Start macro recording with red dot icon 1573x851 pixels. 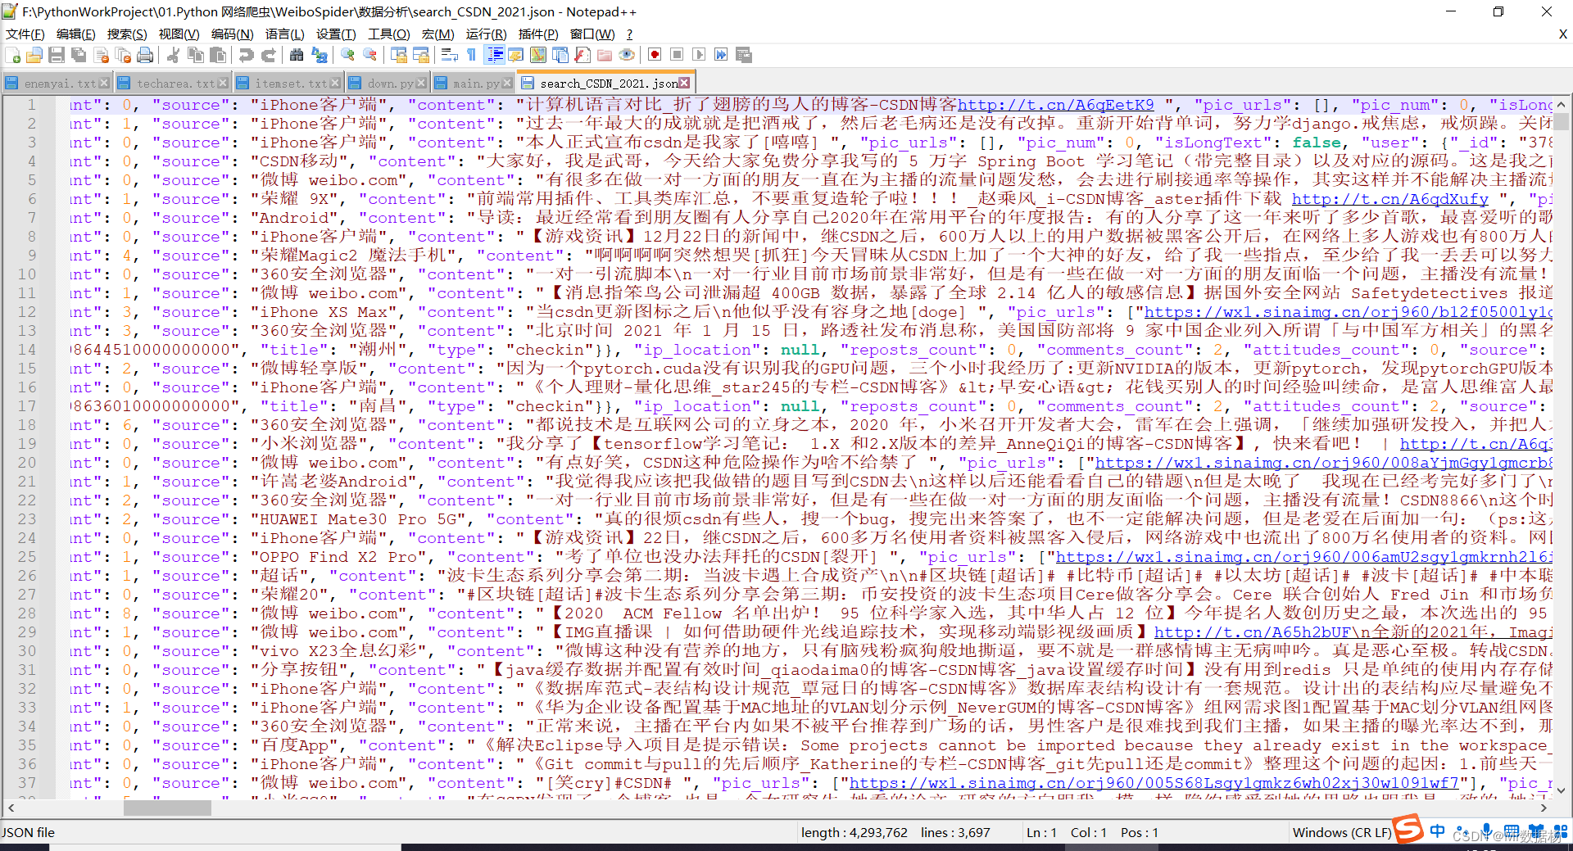pyautogui.click(x=655, y=55)
